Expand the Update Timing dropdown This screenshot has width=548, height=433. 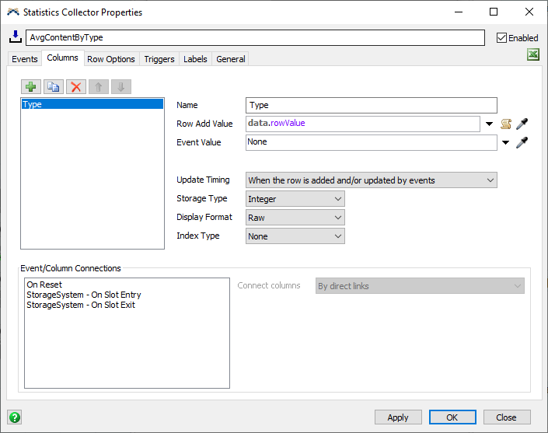tap(371, 180)
